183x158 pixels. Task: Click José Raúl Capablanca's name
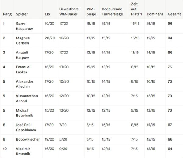click(26, 127)
